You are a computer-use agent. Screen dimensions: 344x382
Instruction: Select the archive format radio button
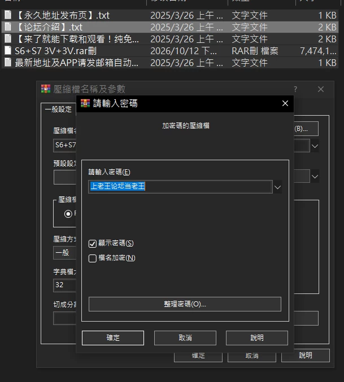coord(68,214)
